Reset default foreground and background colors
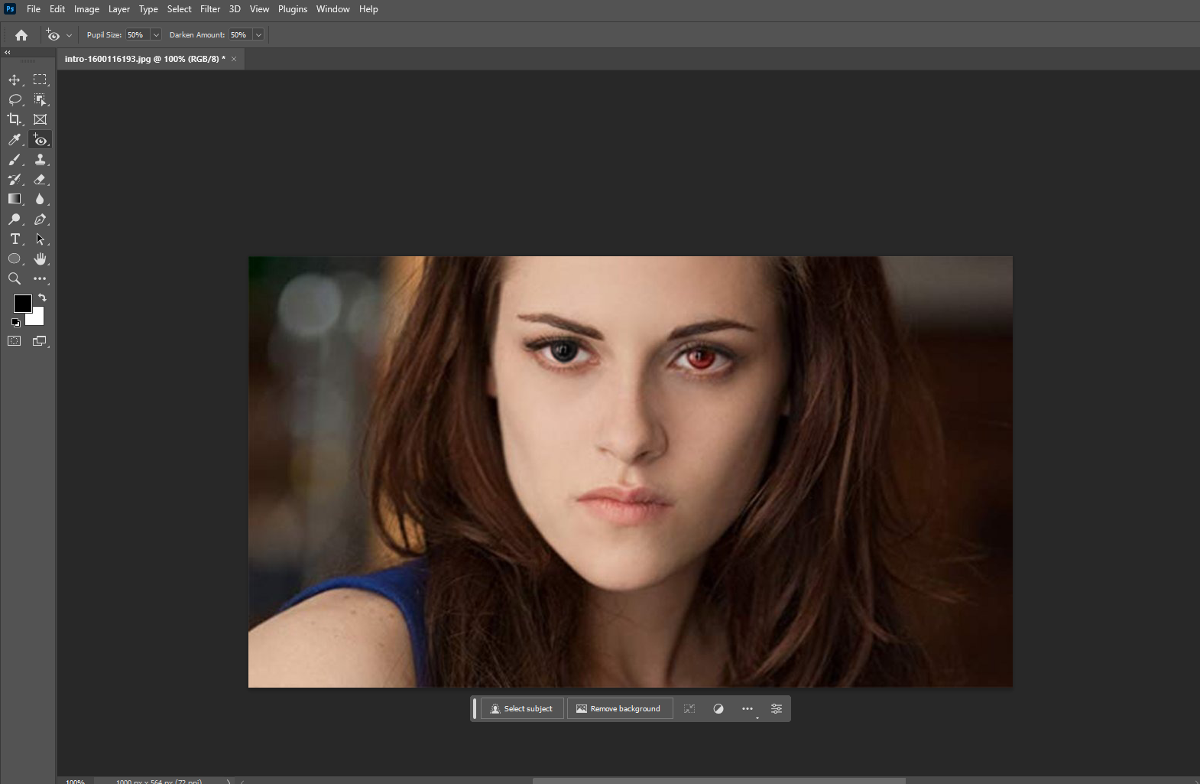 [x=16, y=323]
